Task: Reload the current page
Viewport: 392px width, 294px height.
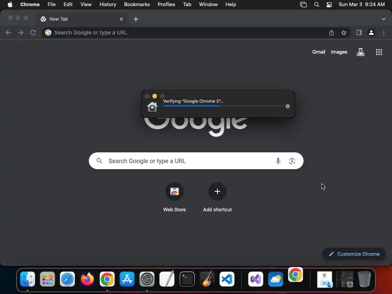Action: [33, 33]
